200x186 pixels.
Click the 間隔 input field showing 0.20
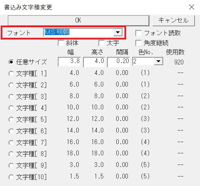click(x=119, y=62)
